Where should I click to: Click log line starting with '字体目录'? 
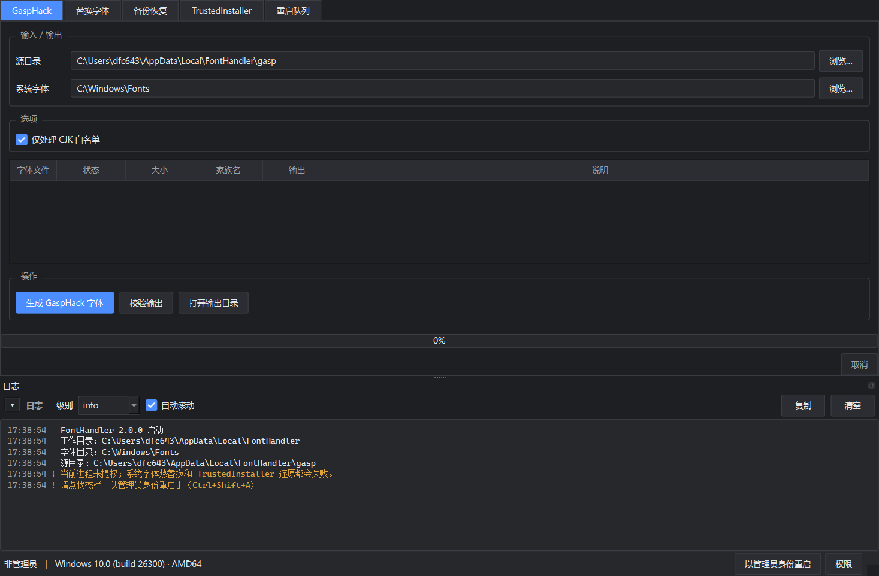119,452
